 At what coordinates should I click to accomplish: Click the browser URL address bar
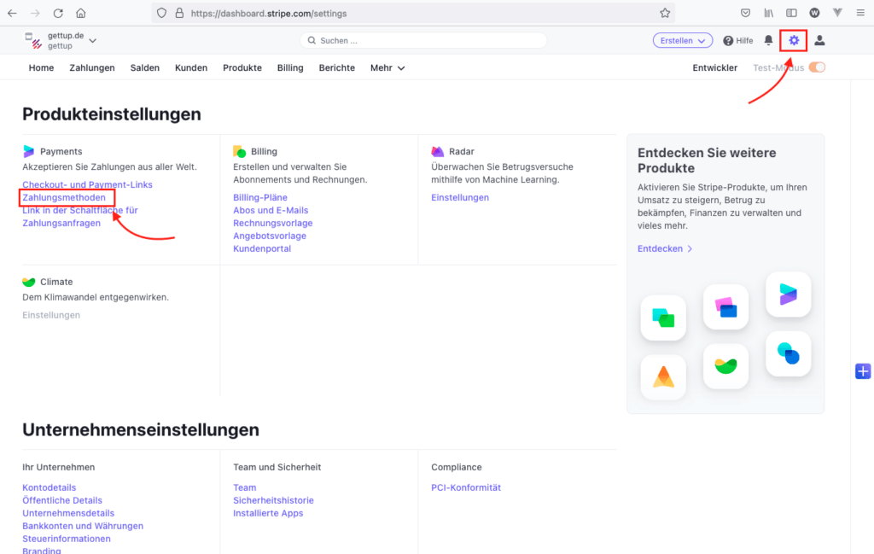[x=412, y=13]
